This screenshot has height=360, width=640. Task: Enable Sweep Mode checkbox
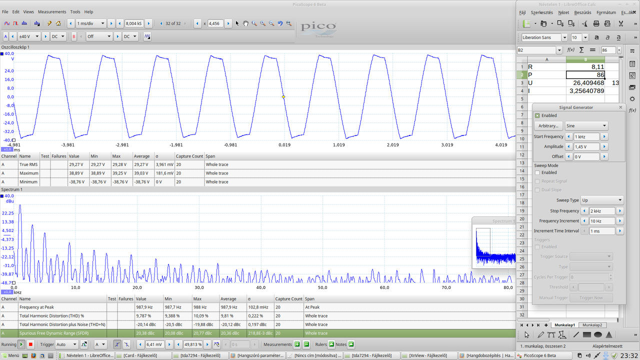[537, 172]
